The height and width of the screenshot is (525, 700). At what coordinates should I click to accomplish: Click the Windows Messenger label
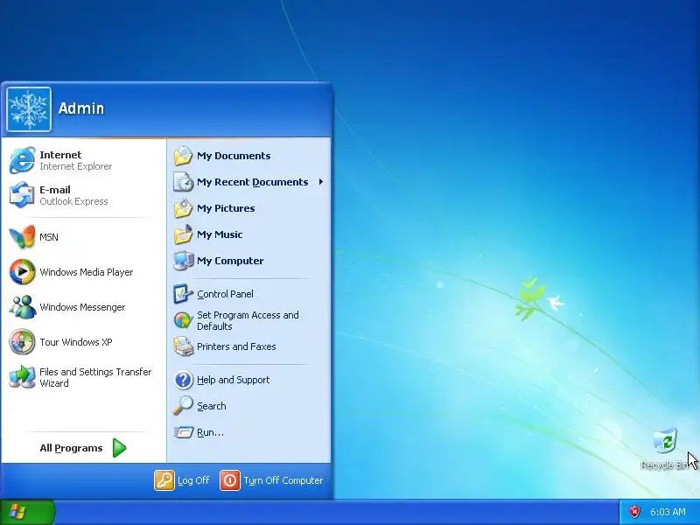coord(82,307)
